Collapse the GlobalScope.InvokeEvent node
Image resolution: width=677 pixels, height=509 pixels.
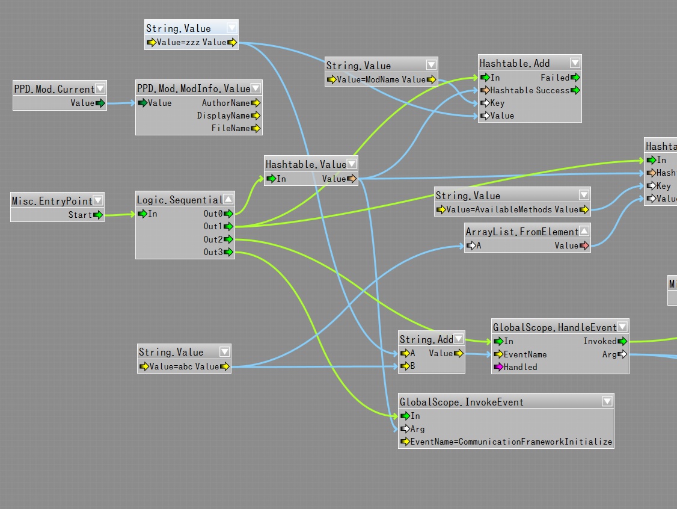coord(607,402)
